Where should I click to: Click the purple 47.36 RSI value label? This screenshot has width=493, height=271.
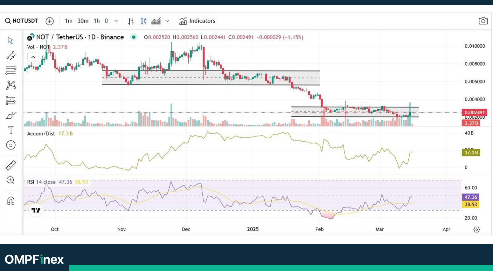click(470, 197)
